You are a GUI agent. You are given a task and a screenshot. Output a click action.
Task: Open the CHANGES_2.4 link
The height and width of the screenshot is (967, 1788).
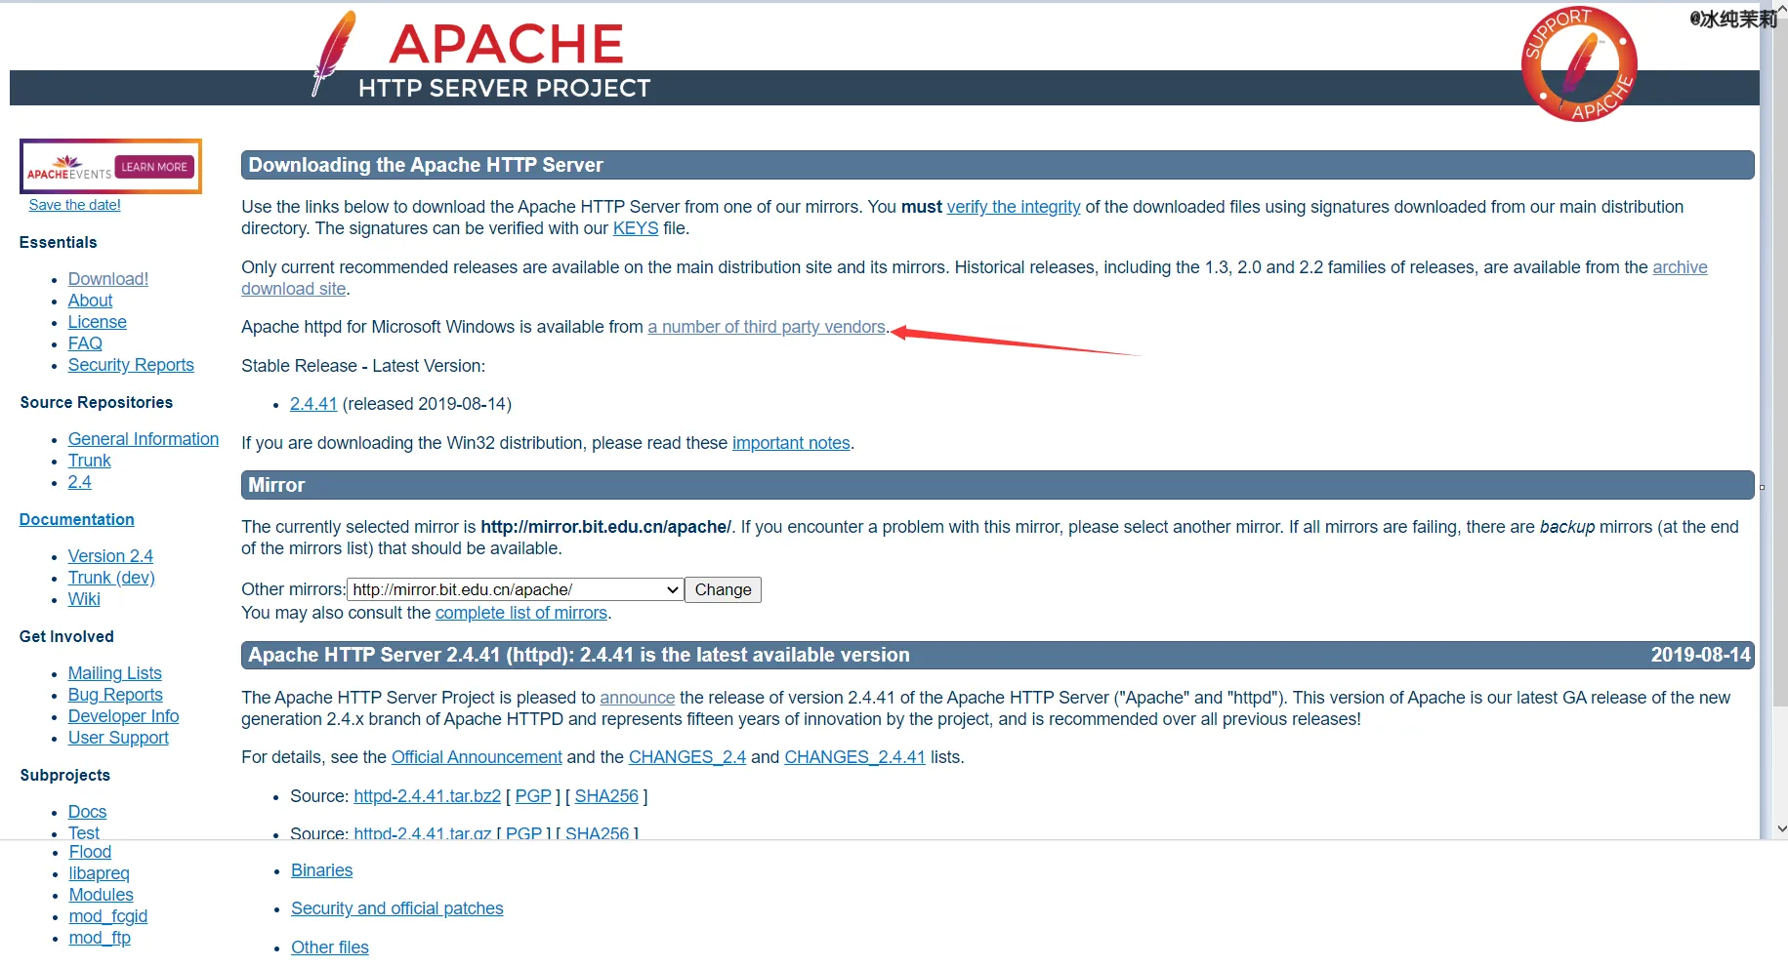[687, 757]
